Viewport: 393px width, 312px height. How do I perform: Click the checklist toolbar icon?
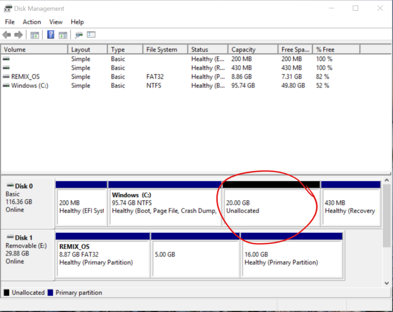pos(91,35)
